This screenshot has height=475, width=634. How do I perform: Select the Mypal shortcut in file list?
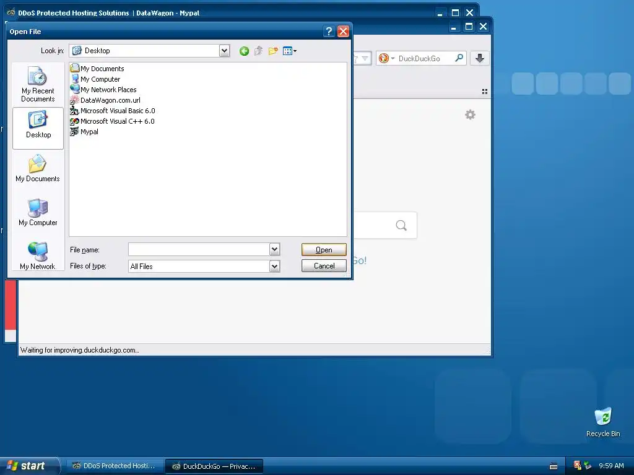point(84,131)
